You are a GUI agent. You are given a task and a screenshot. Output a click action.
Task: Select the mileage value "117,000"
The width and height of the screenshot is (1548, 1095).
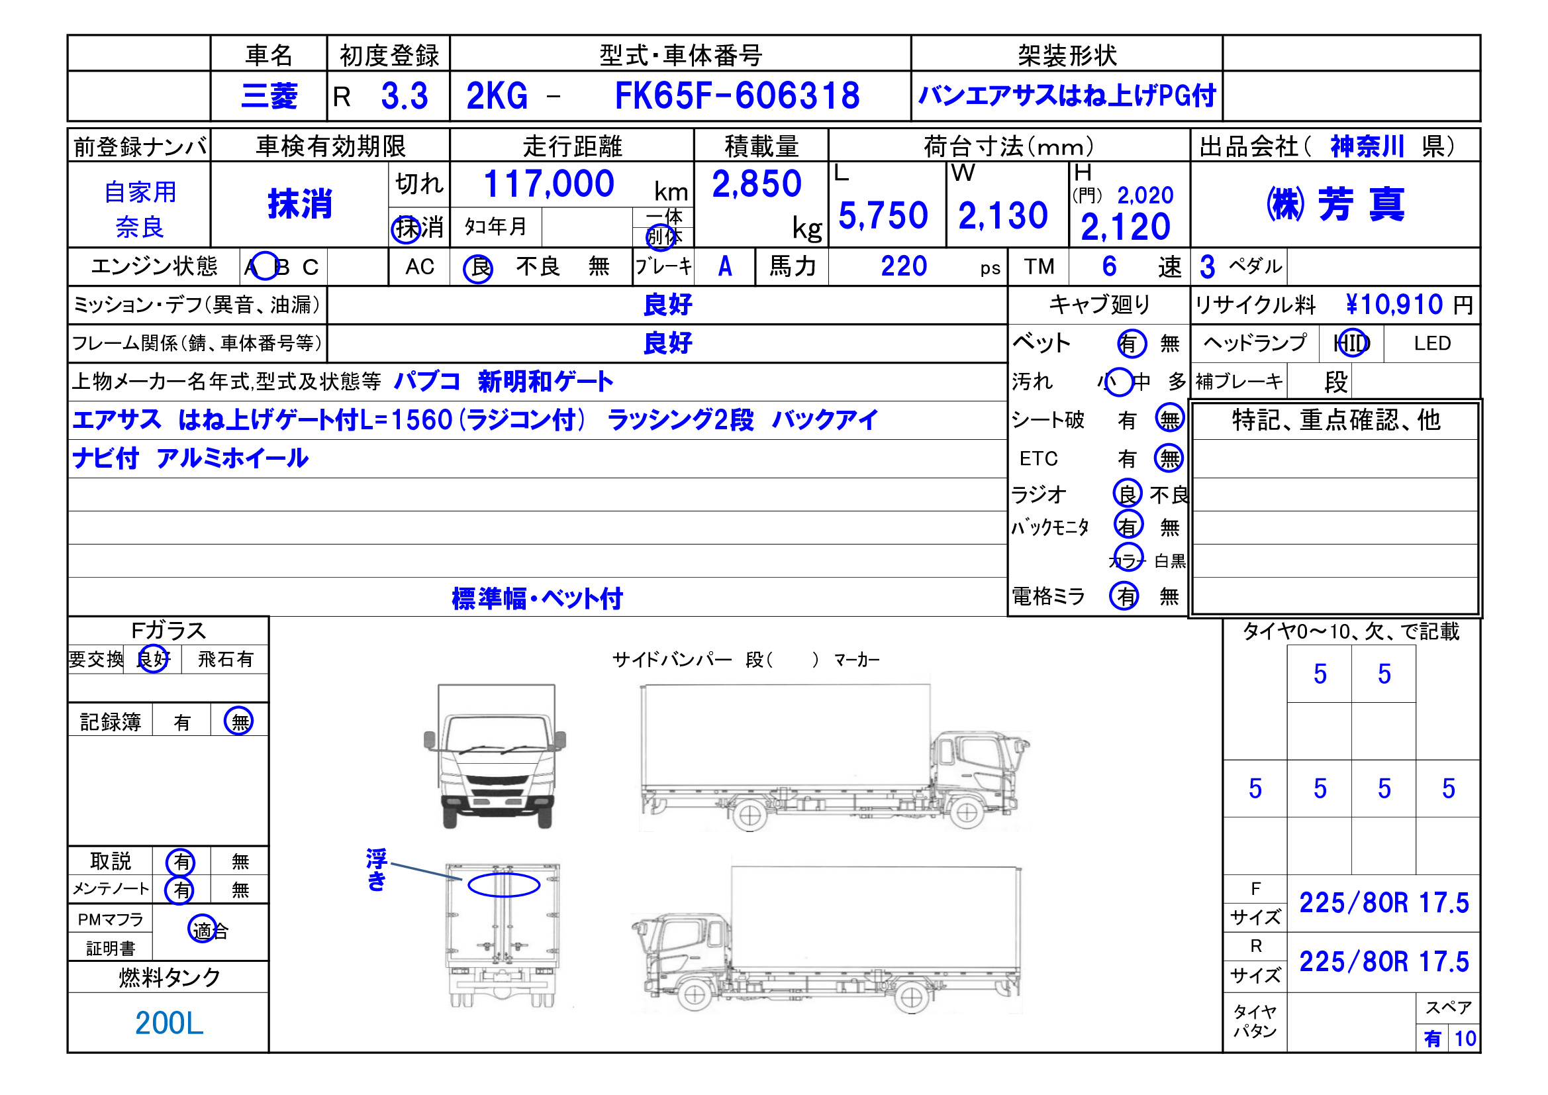549,183
